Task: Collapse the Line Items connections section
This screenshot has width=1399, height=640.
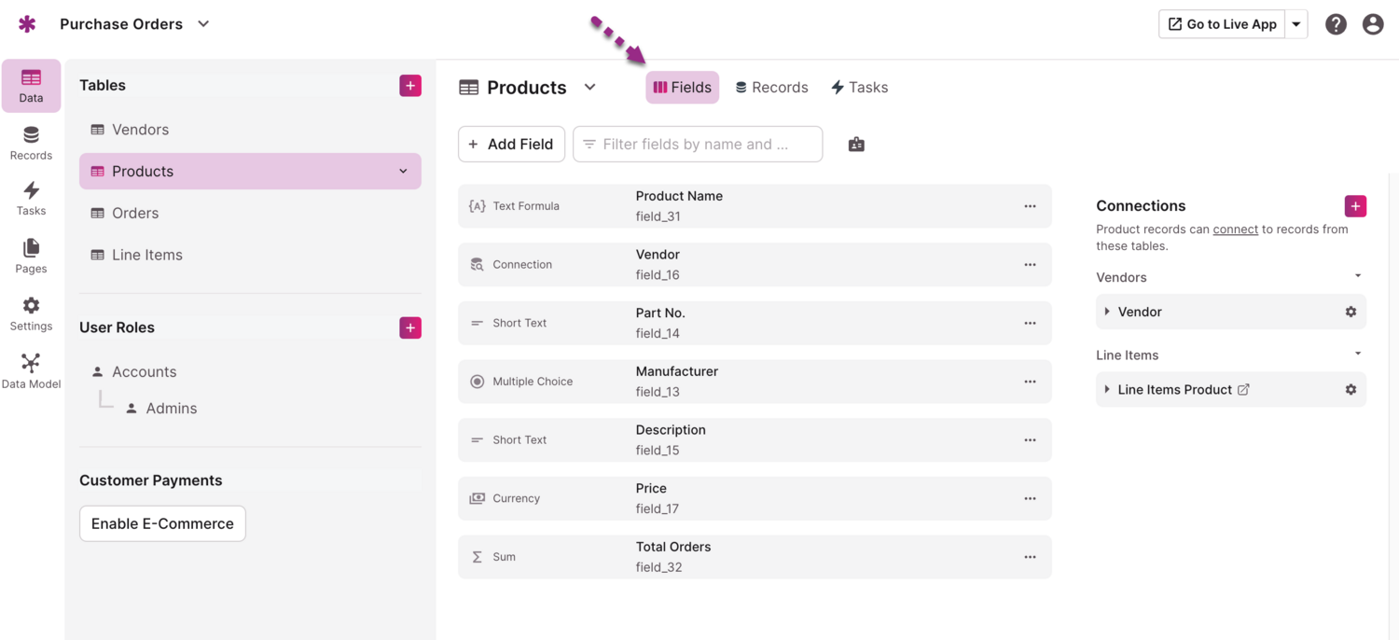Action: [1358, 355]
